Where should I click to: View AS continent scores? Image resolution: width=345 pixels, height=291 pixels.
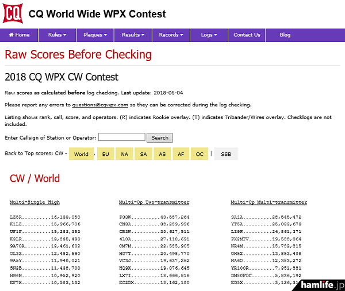(162, 154)
